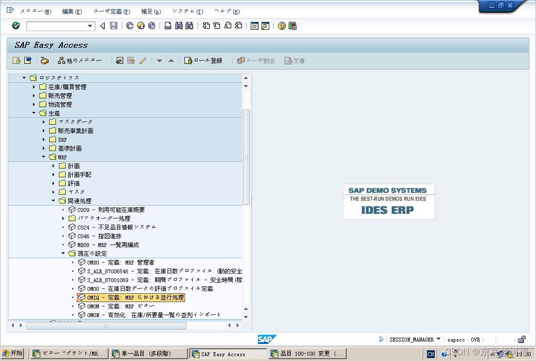
Task: Open the transaction command field dropdown
Action: (x=90, y=26)
